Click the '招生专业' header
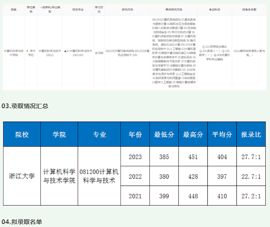 coord(78,9)
